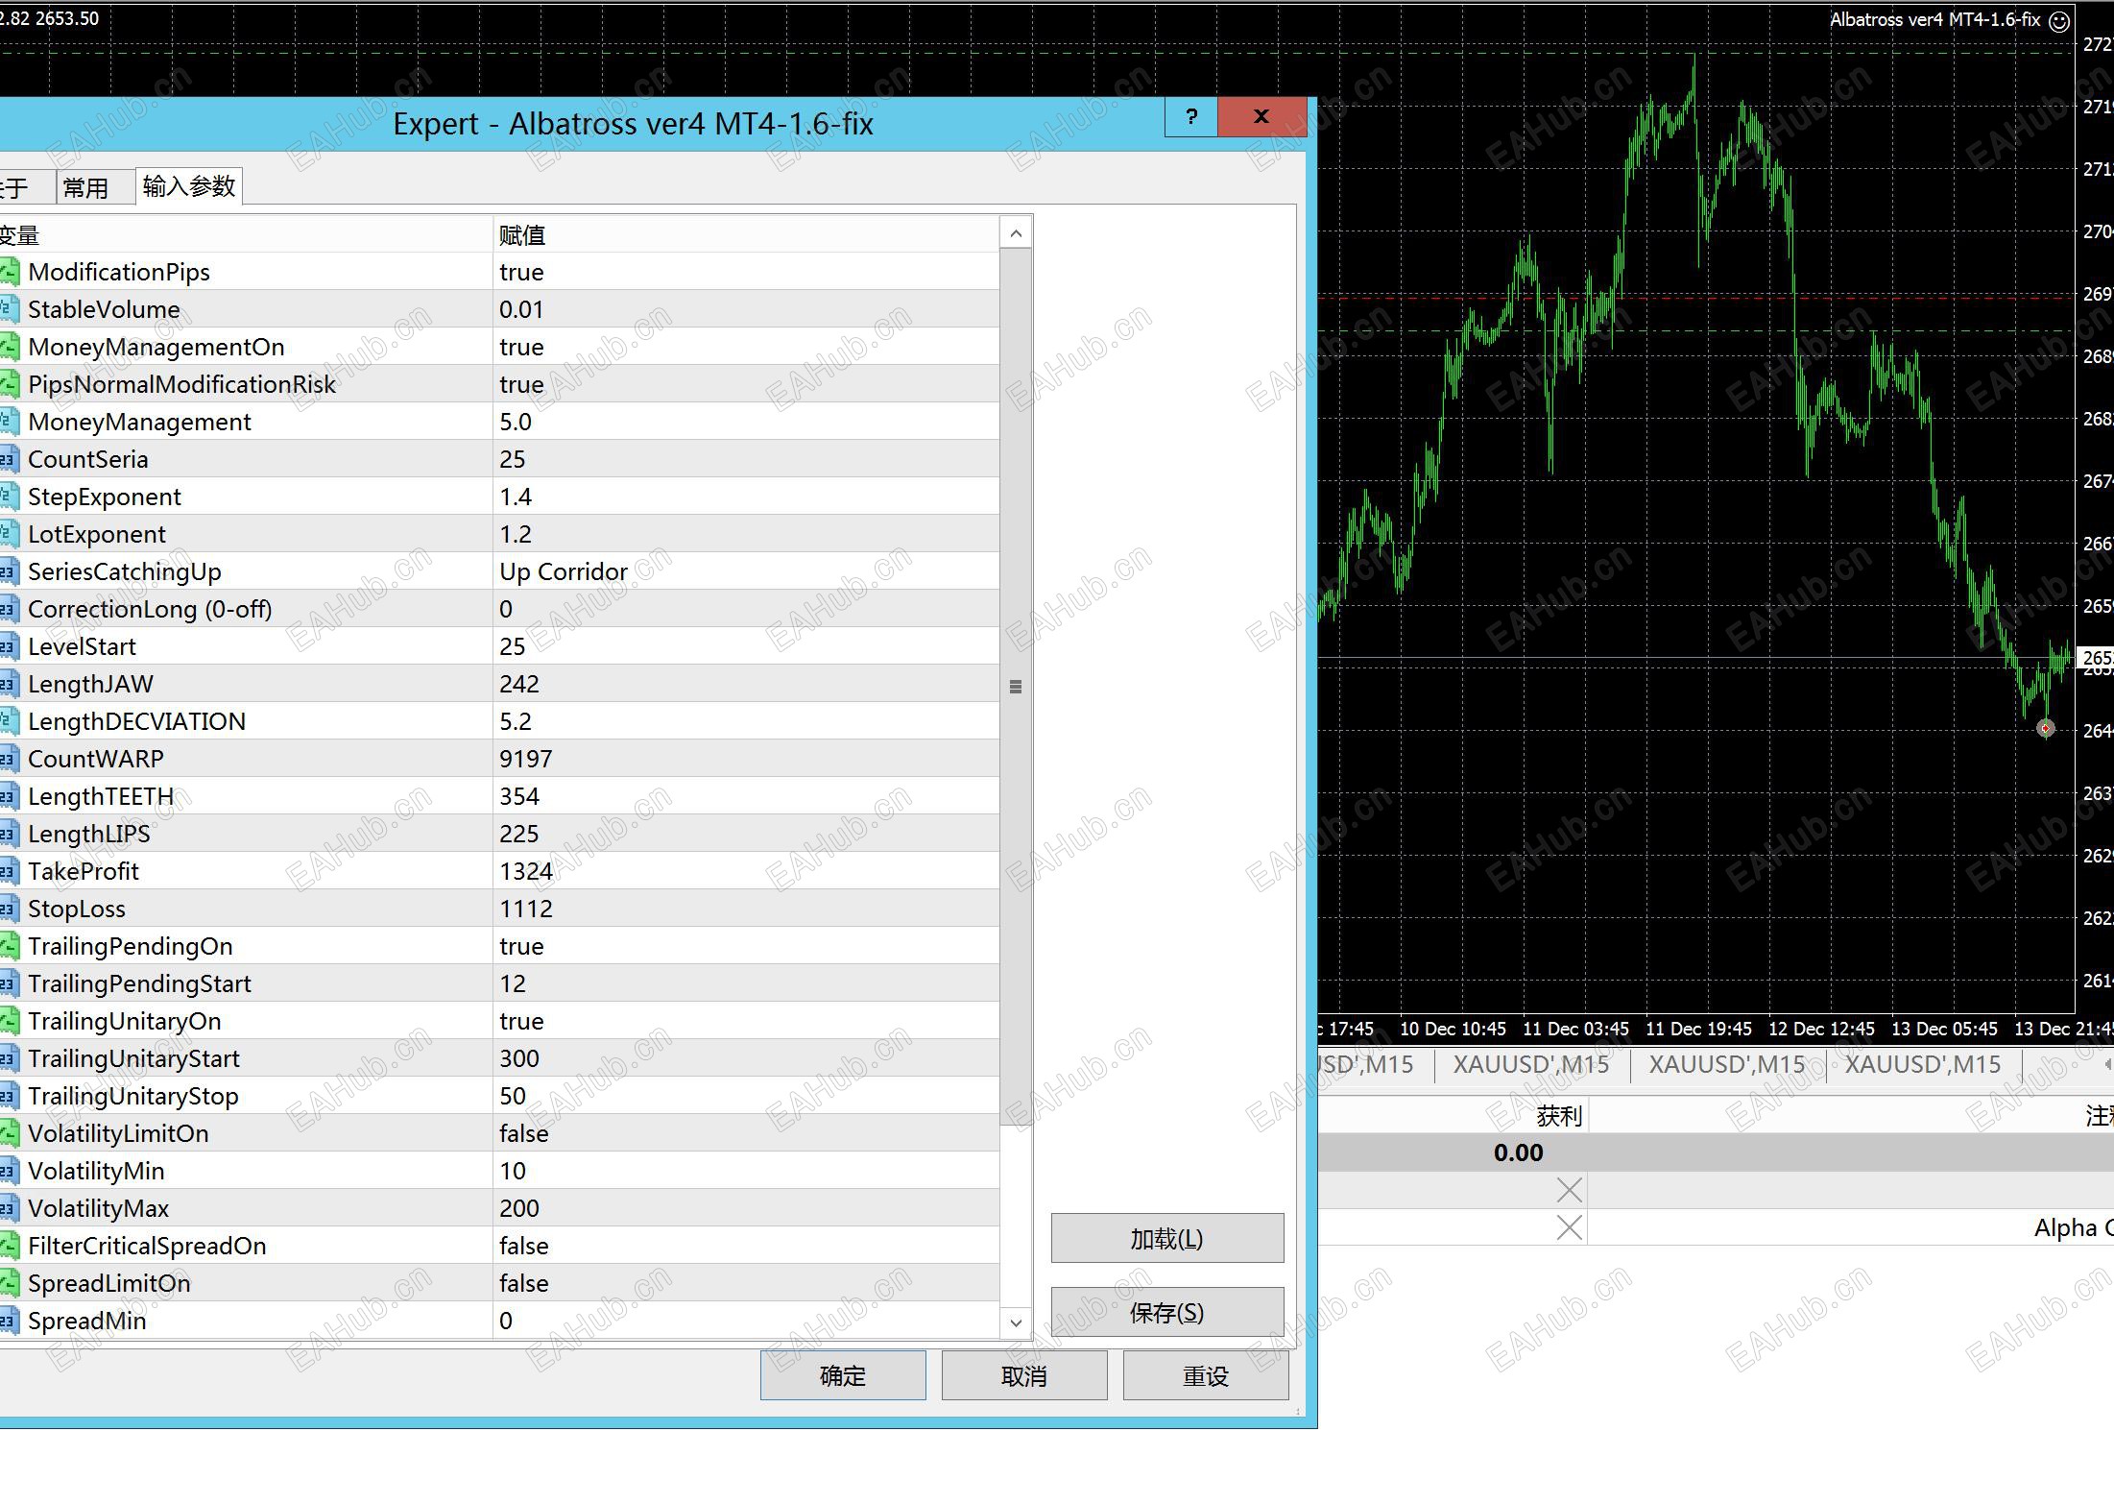Click the 加载(L) load button

(x=1166, y=1238)
